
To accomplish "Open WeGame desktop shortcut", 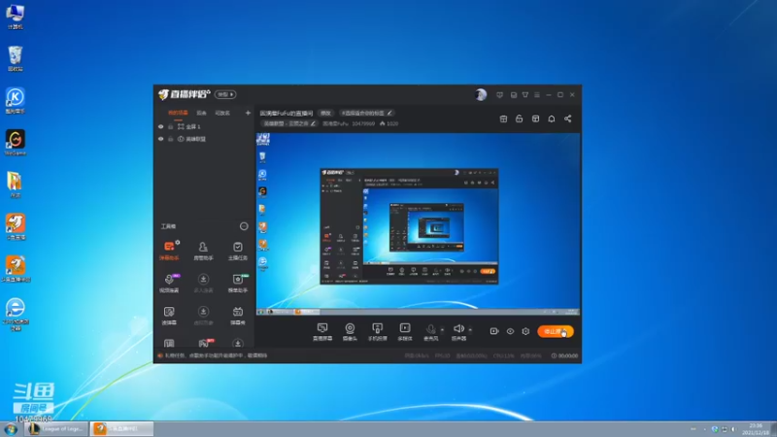I will (x=16, y=143).
